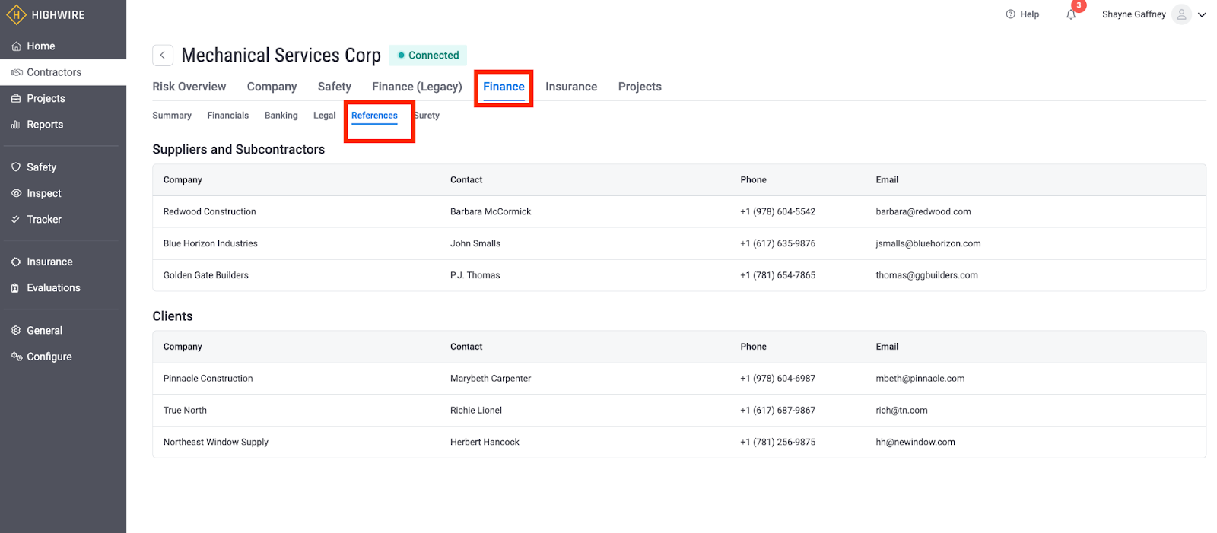Select the Banking sub-tab

(281, 116)
